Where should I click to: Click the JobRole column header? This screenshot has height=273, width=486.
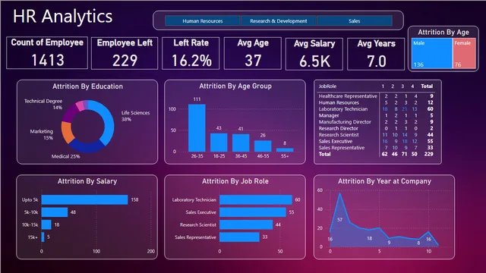pos(327,86)
